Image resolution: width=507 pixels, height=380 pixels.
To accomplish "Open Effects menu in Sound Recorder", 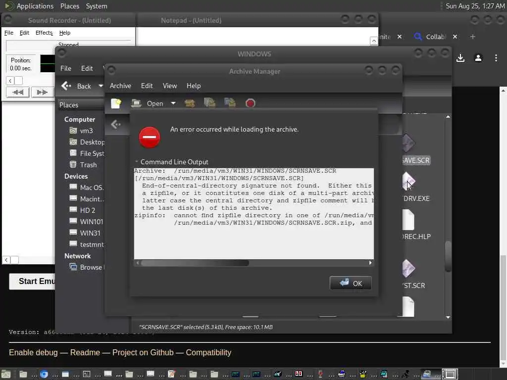I will (x=44, y=33).
